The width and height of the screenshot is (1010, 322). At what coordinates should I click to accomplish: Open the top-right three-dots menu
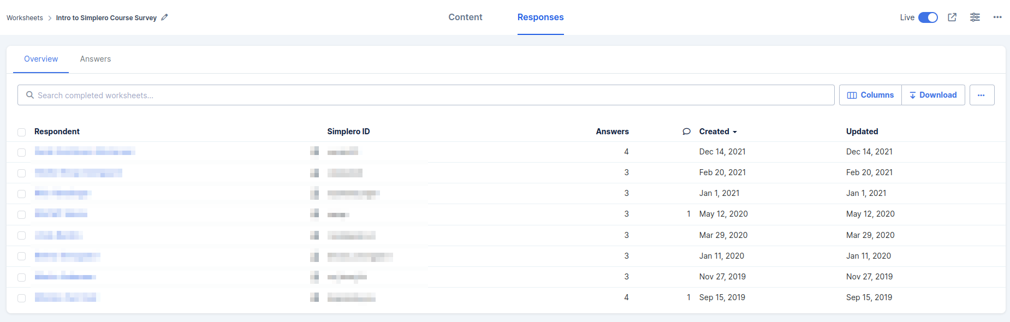click(997, 17)
